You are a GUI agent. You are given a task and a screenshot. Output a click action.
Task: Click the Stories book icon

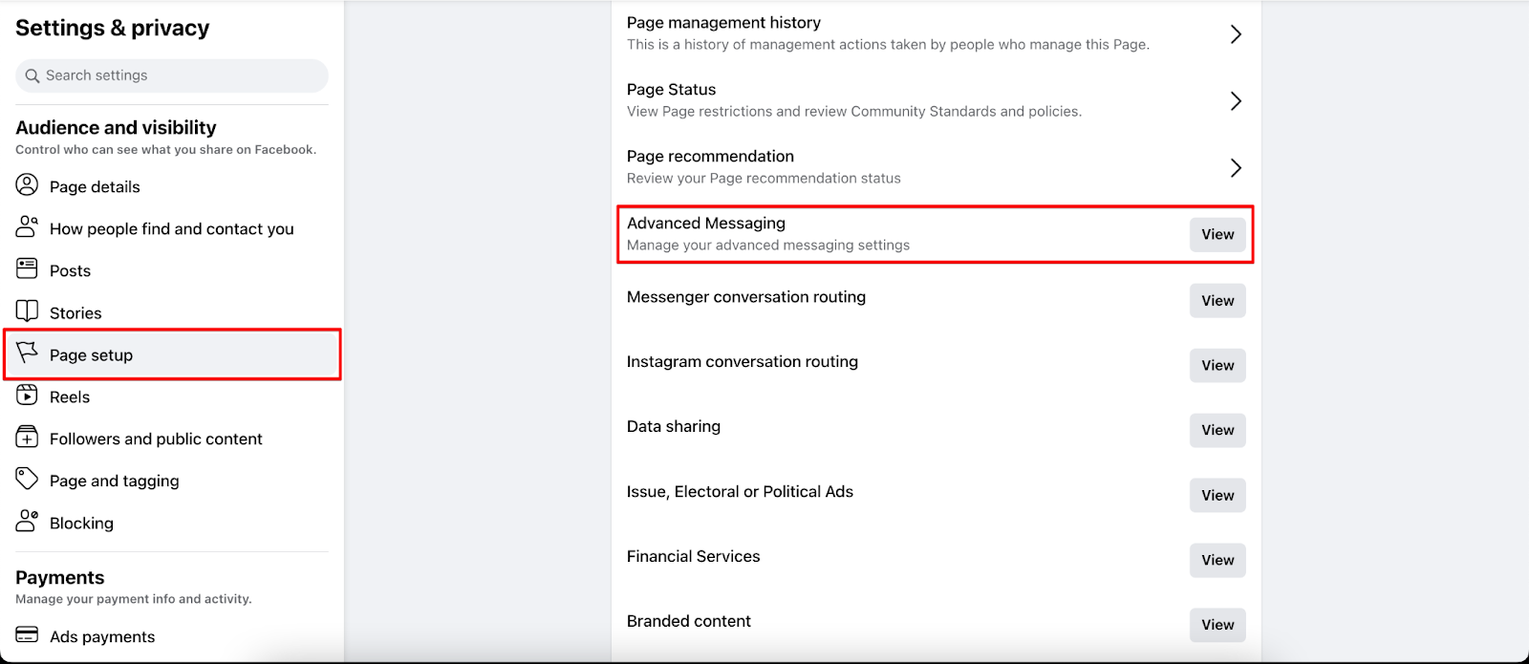coord(27,311)
